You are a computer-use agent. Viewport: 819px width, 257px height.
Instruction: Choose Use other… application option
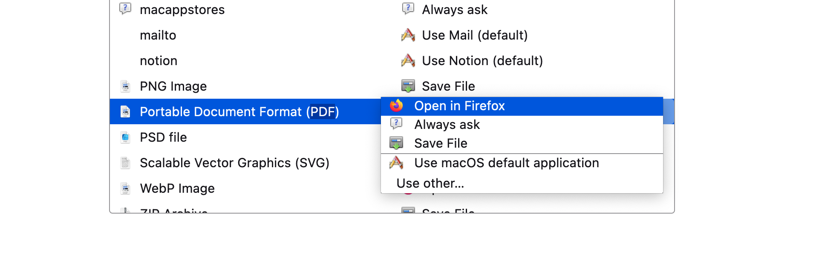430,183
